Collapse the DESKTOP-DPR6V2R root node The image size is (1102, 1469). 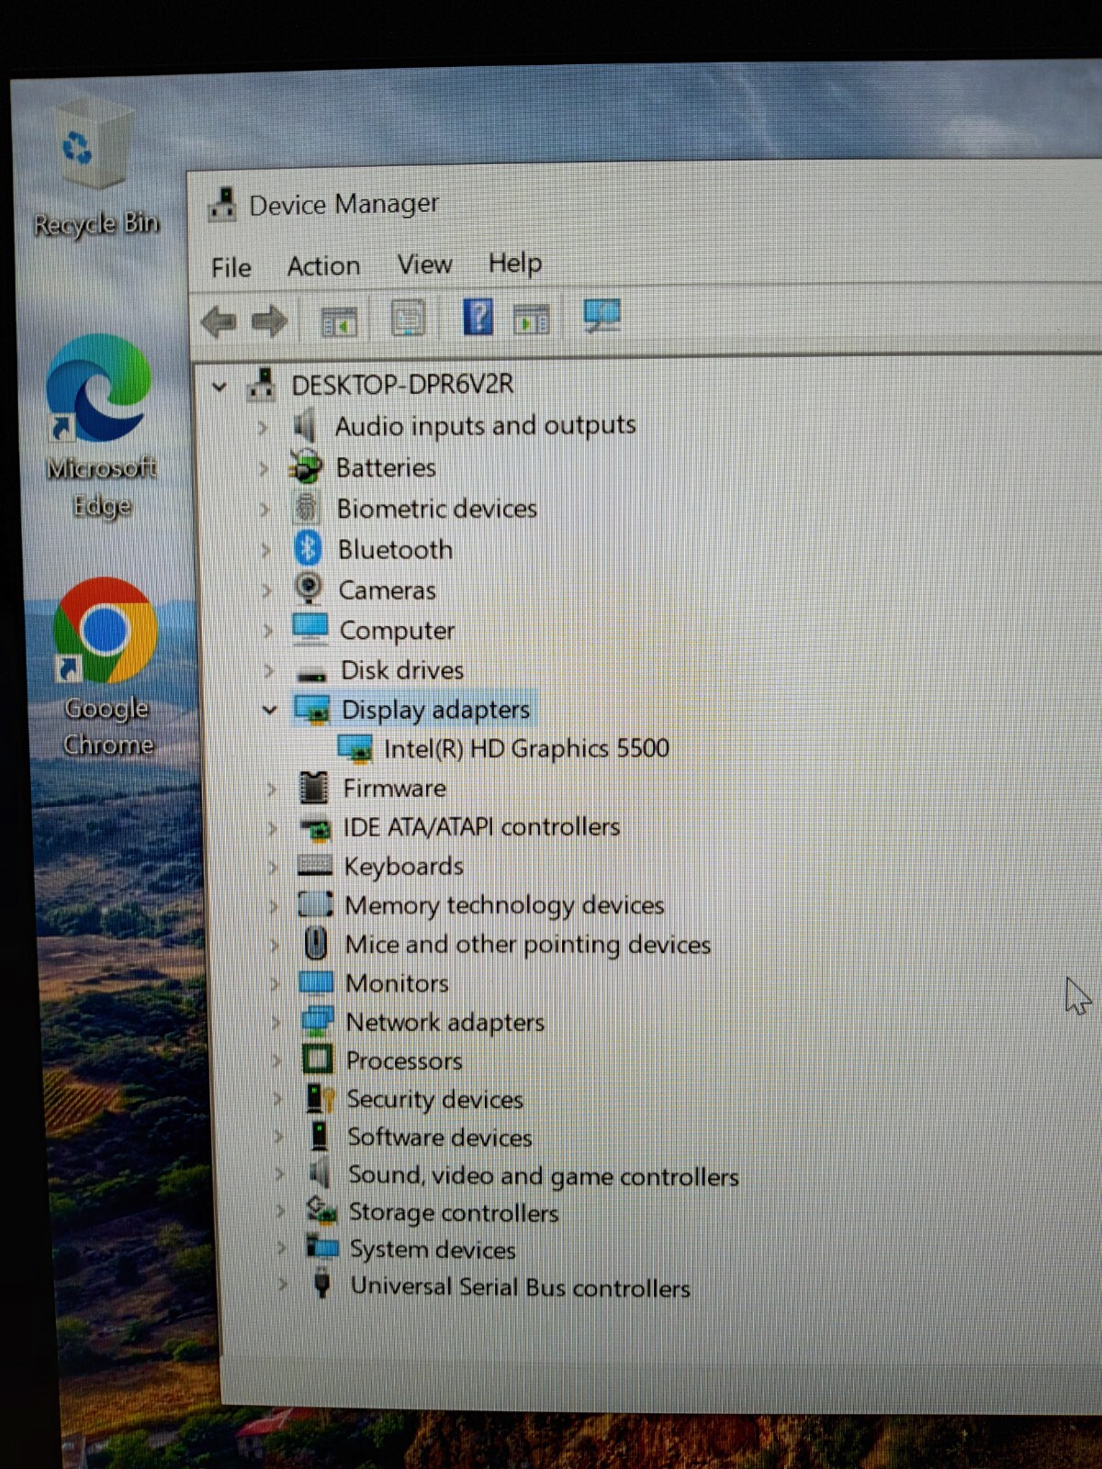point(219,387)
